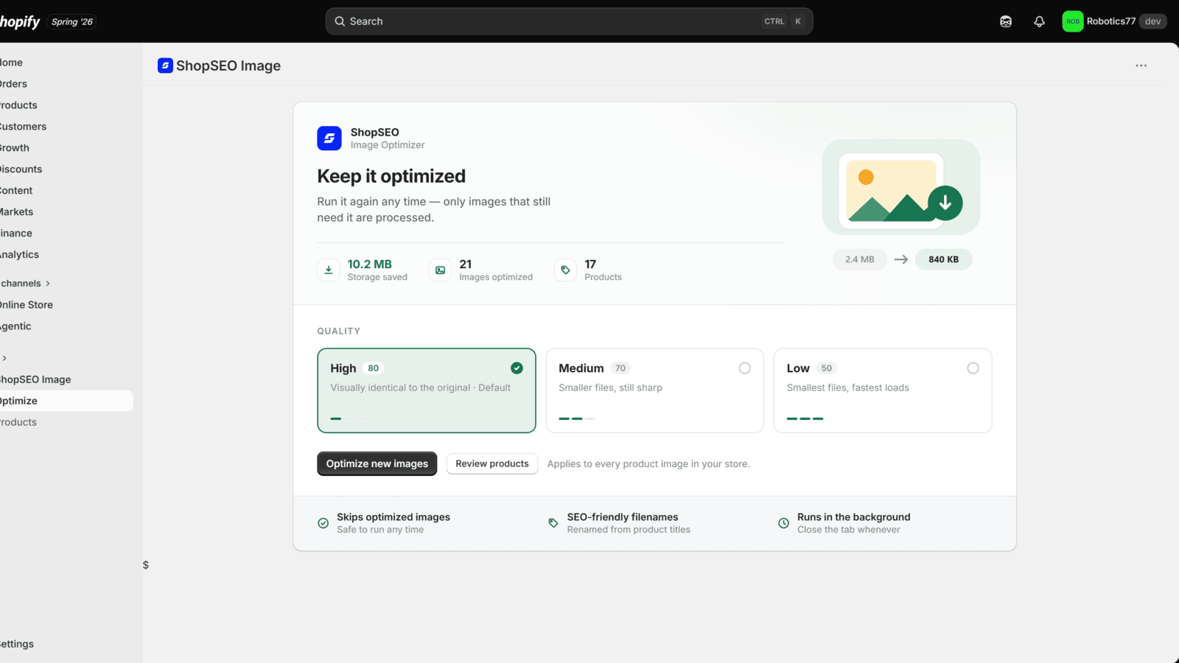Click Optimize new images button
This screenshot has height=663, width=1179.
click(x=377, y=463)
